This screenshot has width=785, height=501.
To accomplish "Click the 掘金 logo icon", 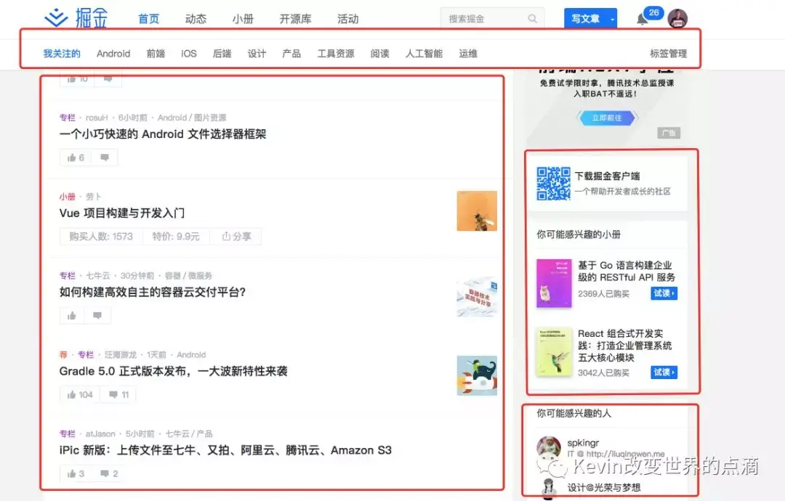I will (56, 18).
